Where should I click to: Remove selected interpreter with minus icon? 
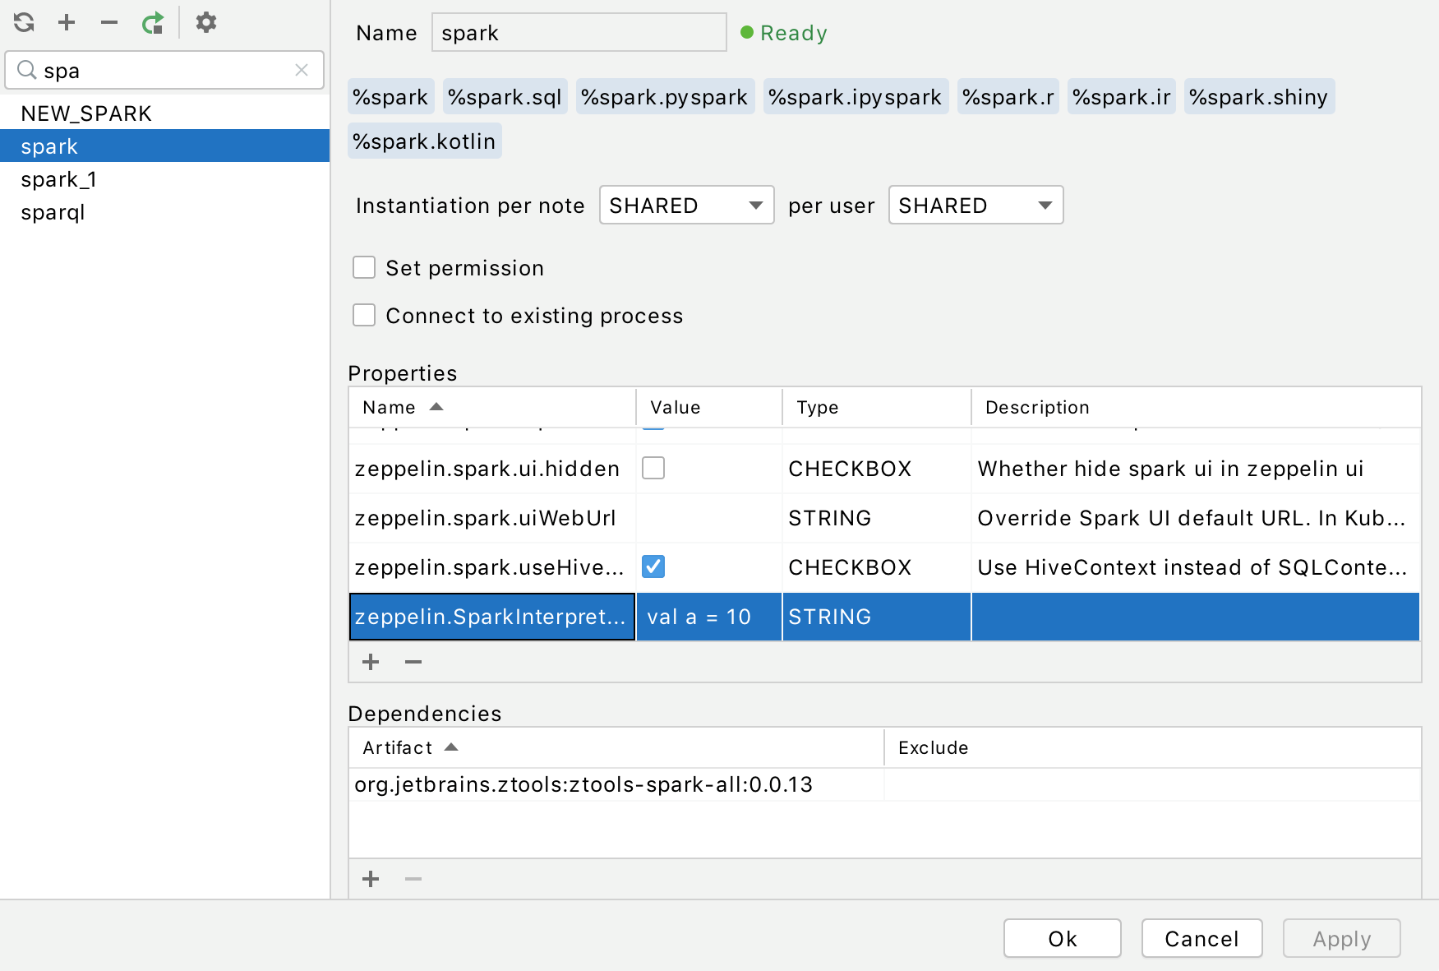109,22
